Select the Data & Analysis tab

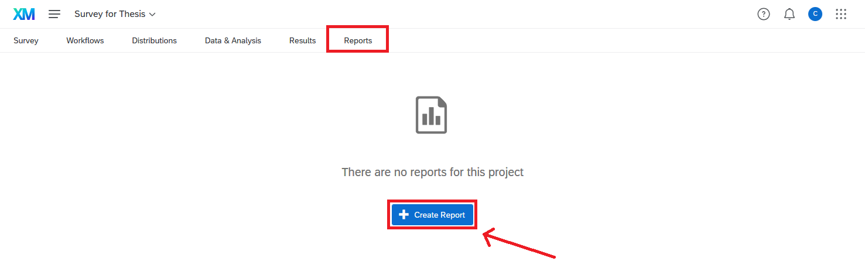coord(233,40)
